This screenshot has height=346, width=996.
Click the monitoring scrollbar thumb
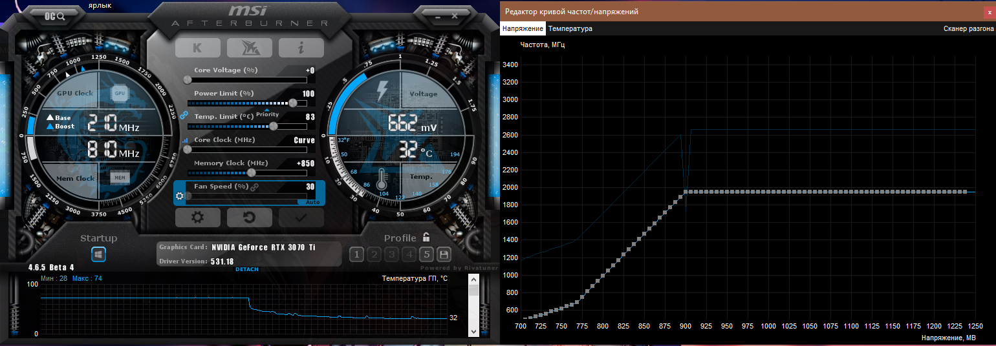pos(473,290)
